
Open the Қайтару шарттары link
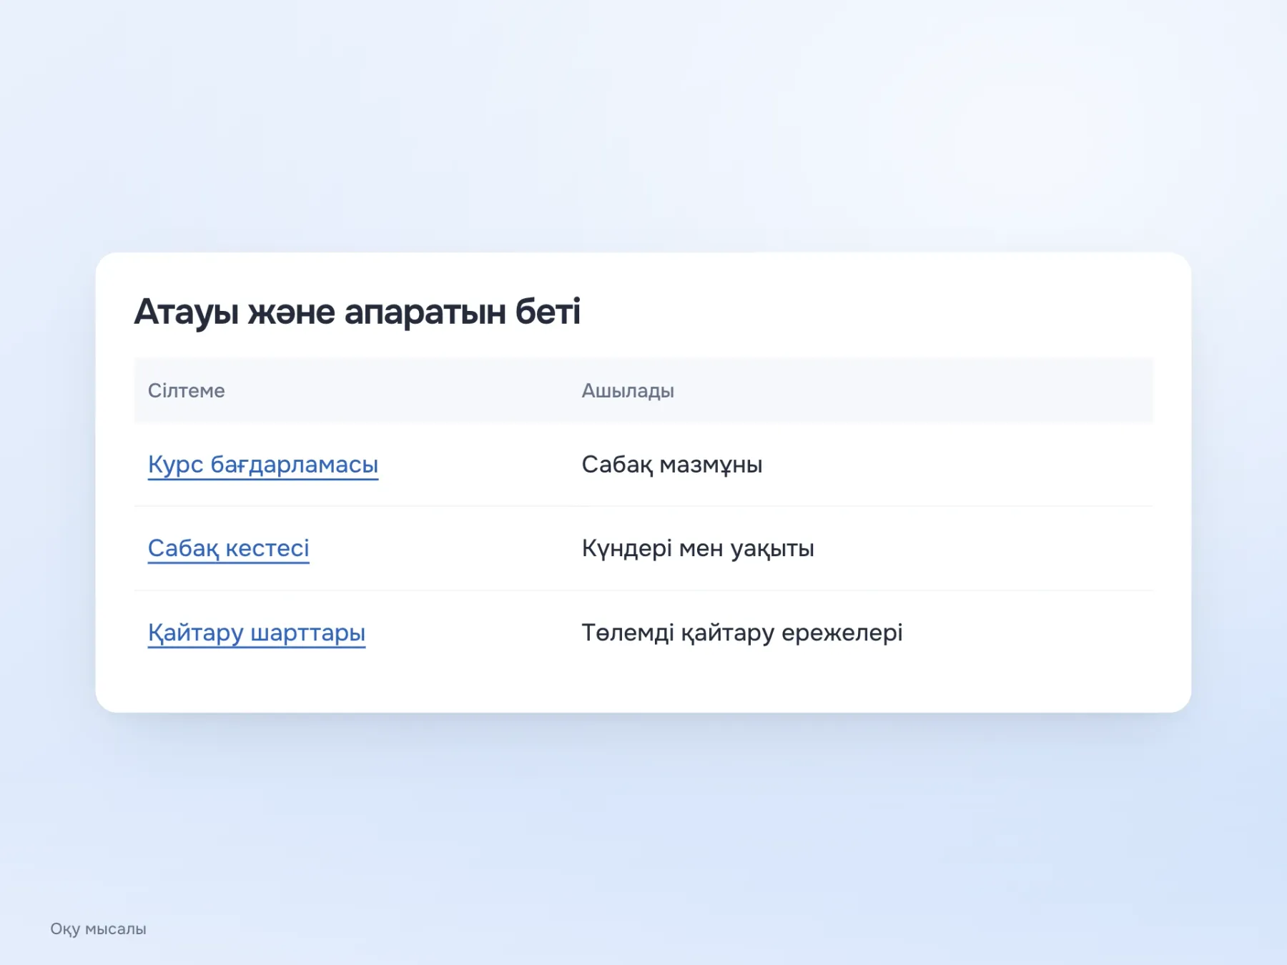[257, 633]
